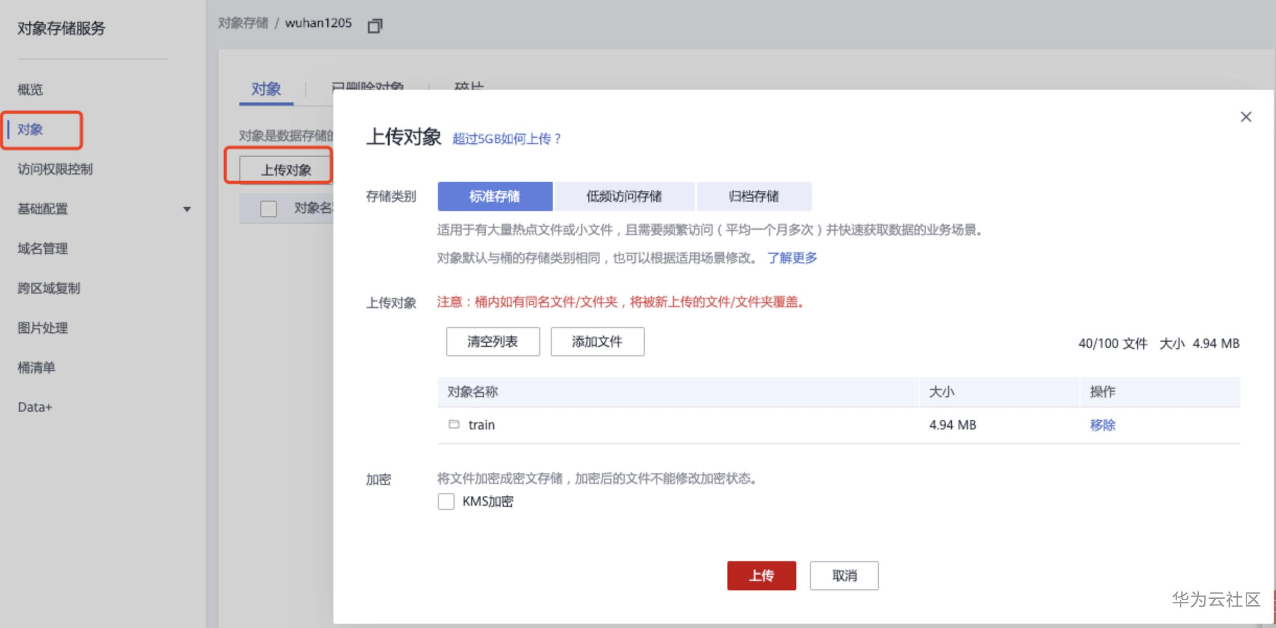
Task: Enable KMS加密 encryption
Action: pos(445,501)
